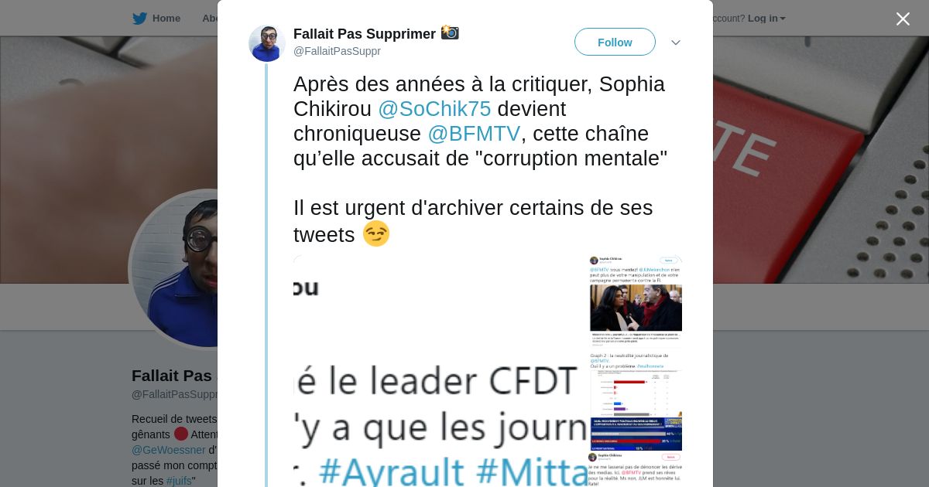Image resolution: width=929 pixels, height=487 pixels.
Task: Follow the Fallait Pas Supprimer account
Action: (x=615, y=42)
